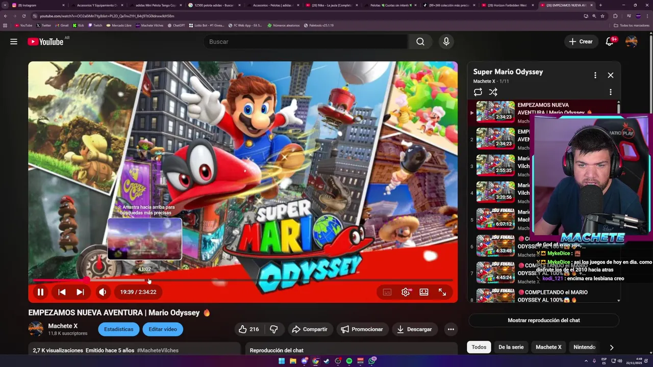
Task: Focus the Buscar search field
Action: click(305, 42)
